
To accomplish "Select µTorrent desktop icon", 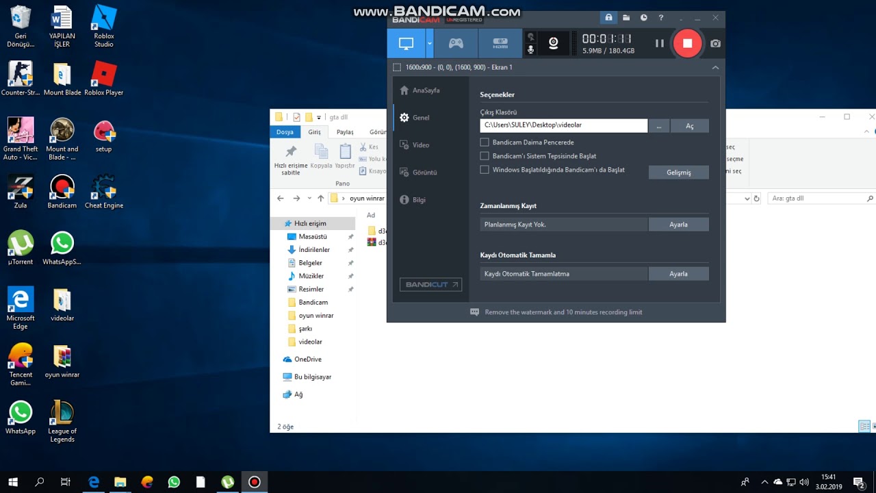I will tap(21, 248).
